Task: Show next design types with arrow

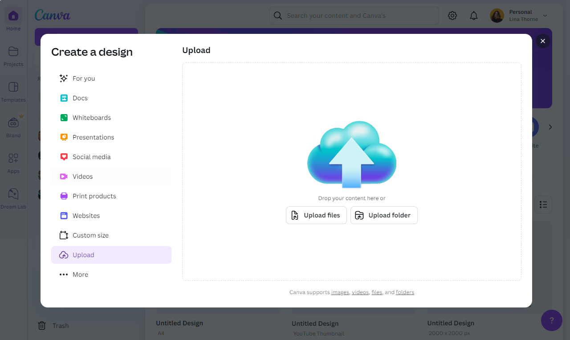Action: tap(550, 127)
